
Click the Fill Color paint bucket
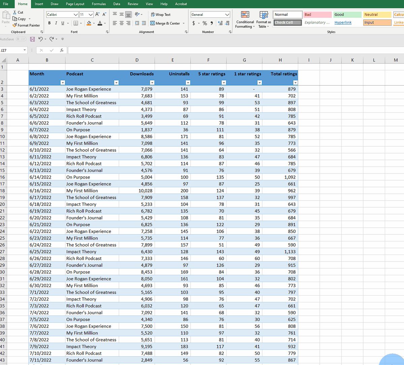[x=89, y=23]
